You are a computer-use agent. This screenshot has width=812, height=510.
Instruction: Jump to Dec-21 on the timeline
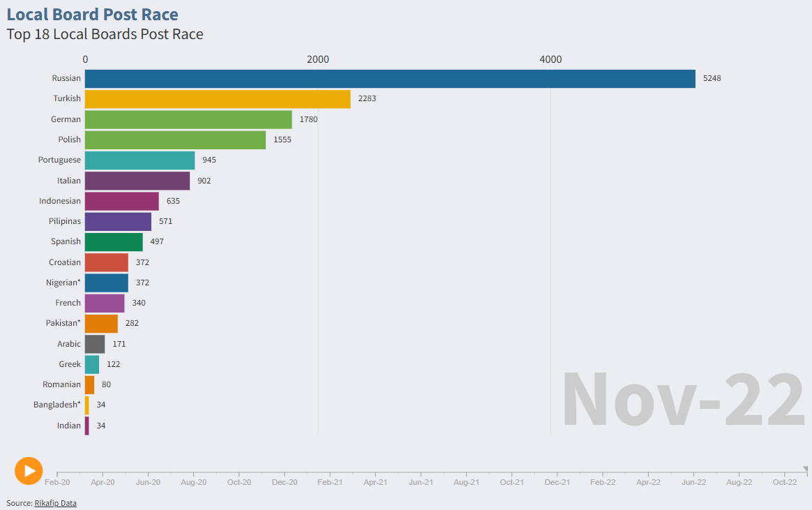(557, 482)
